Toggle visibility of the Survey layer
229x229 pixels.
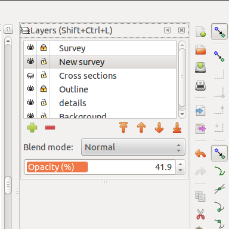pyautogui.click(x=30, y=48)
